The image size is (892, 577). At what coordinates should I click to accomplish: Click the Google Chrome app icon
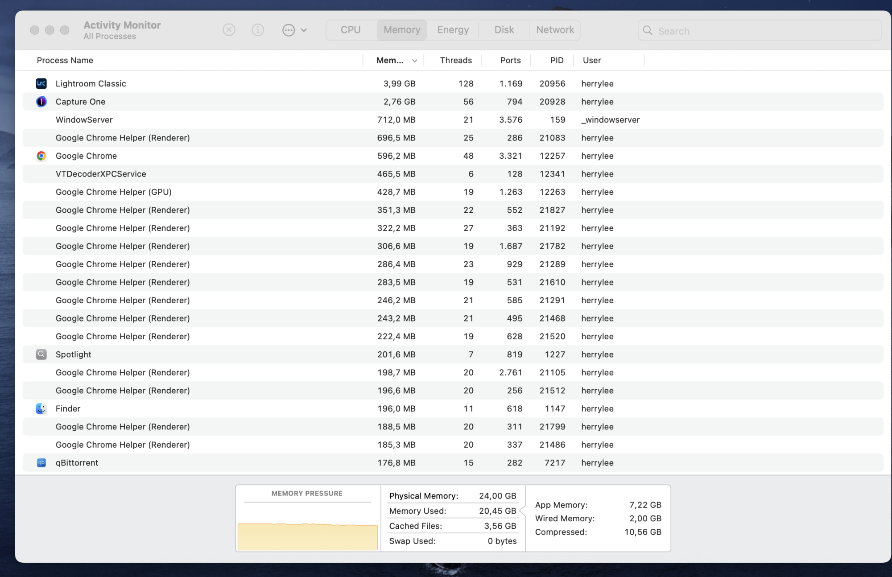[41, 156]
